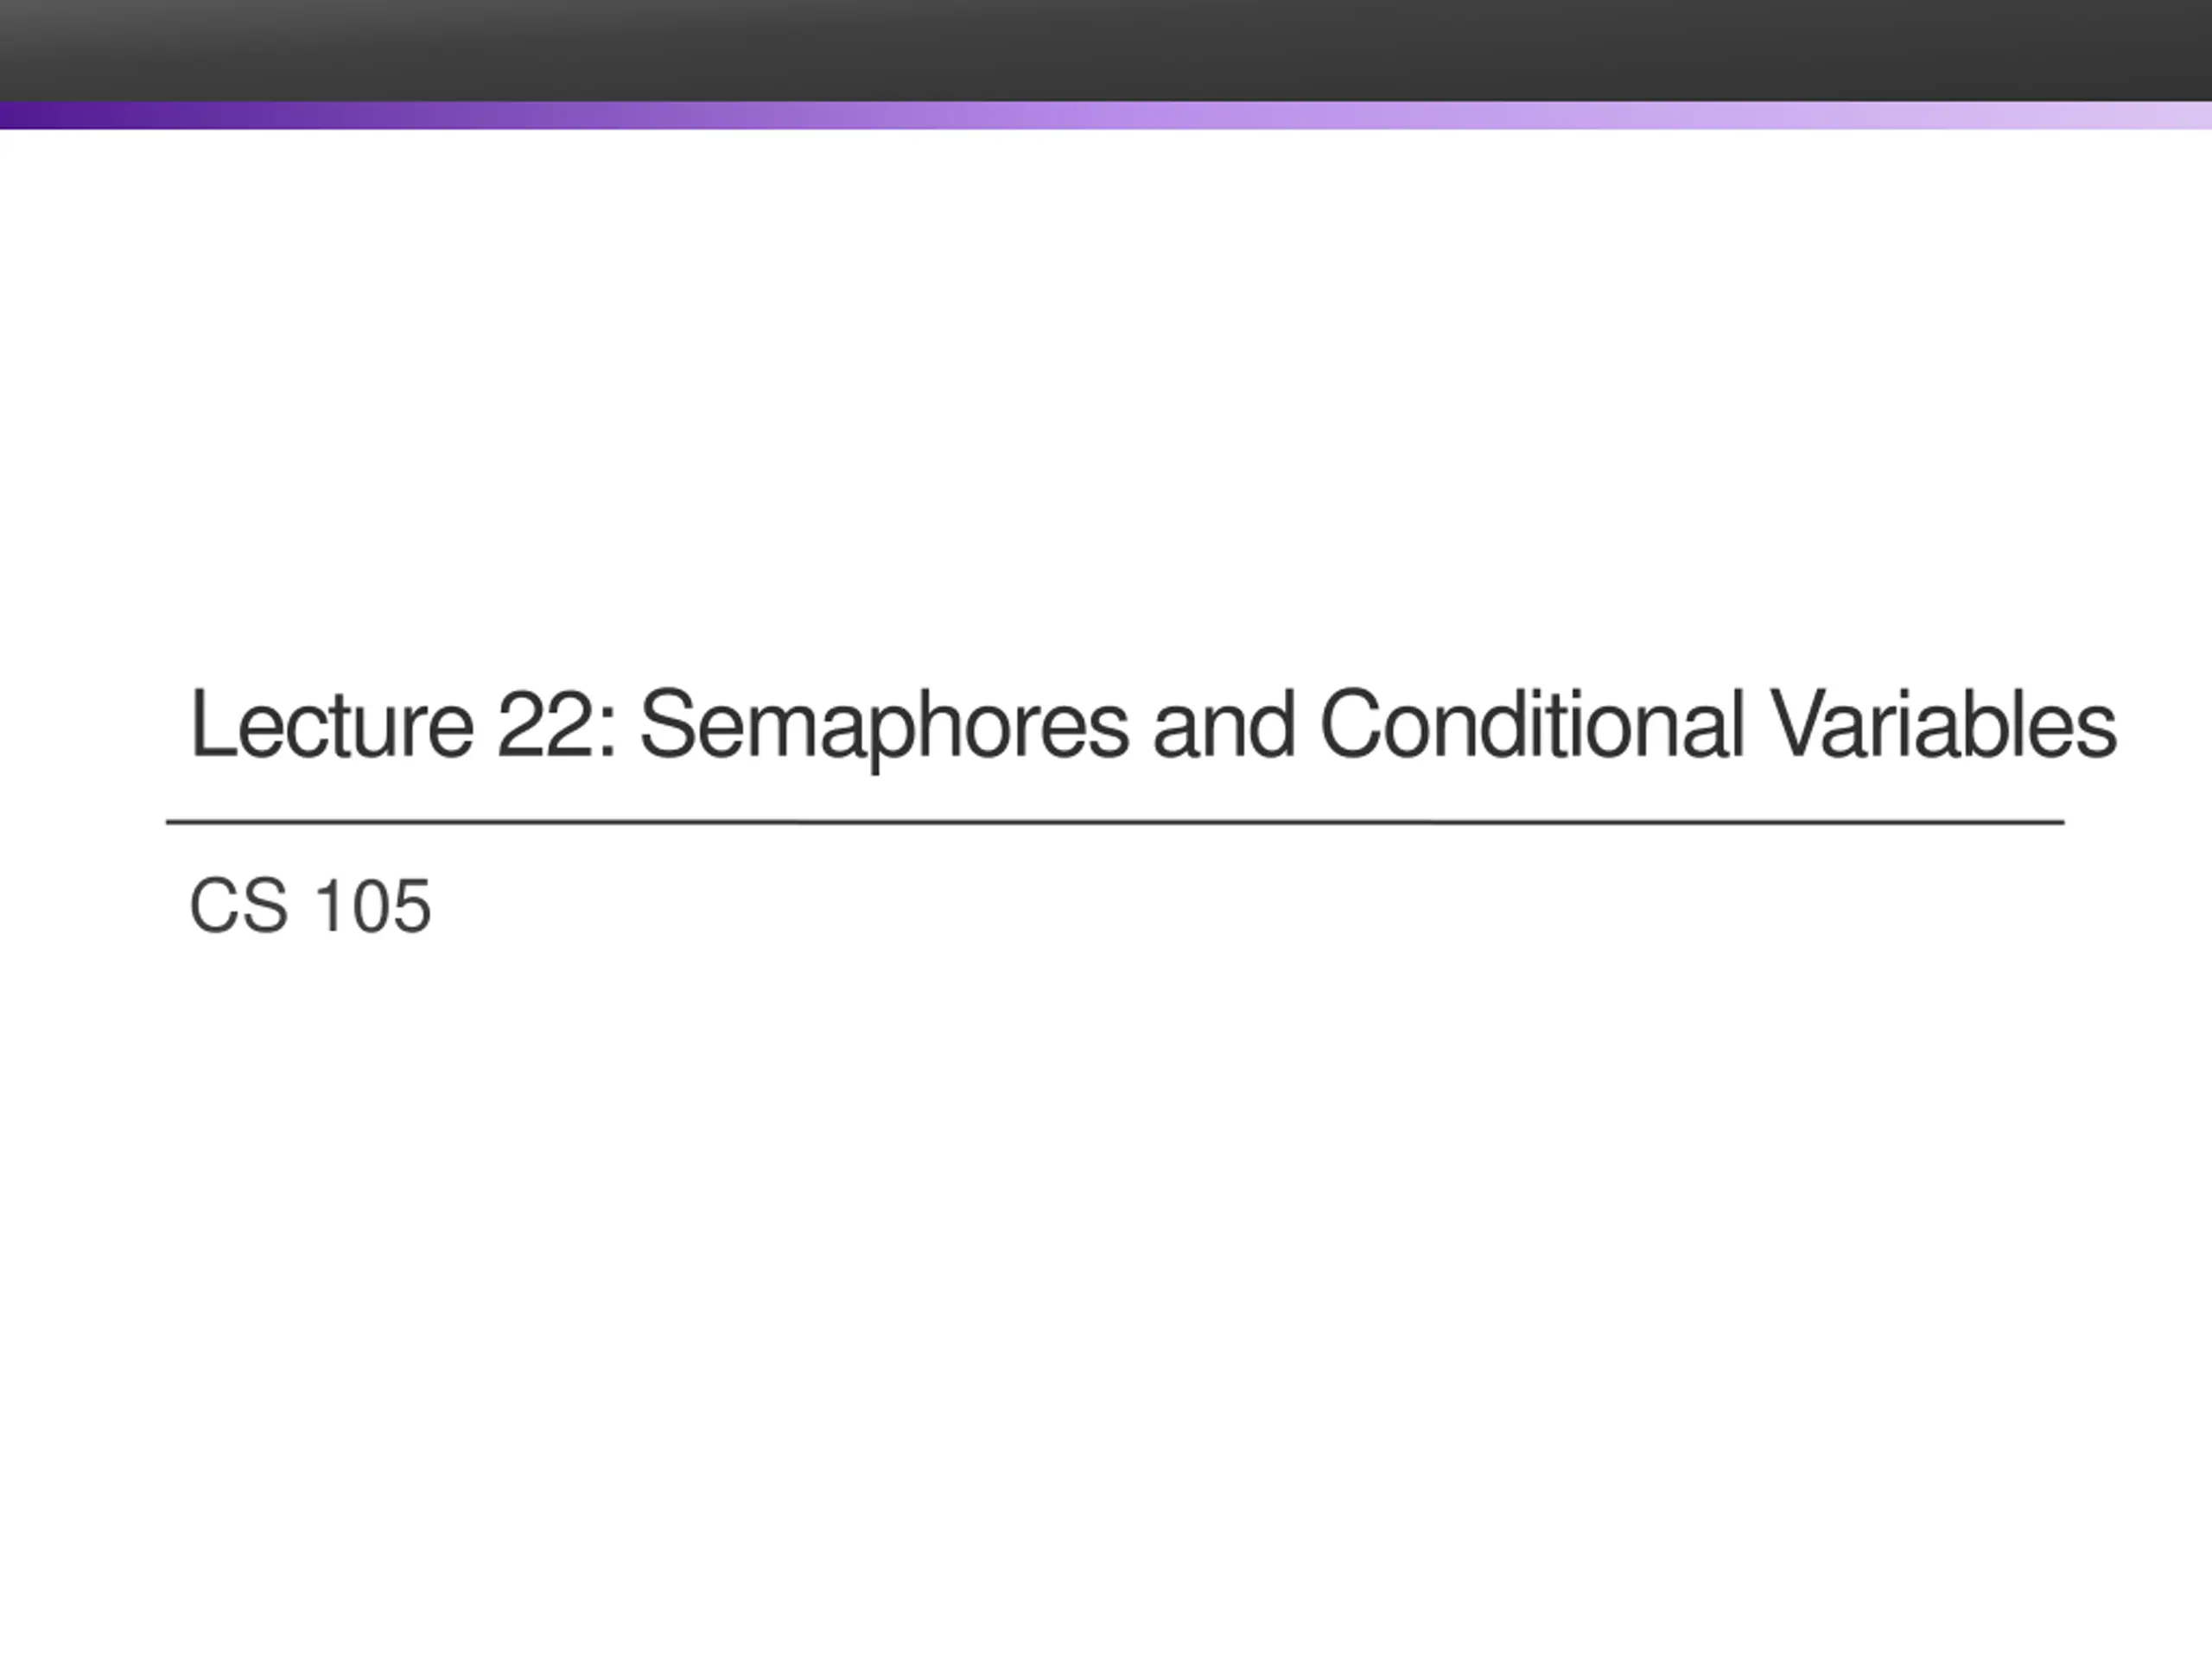
Task: Click the word "Semaphores" in the title
Action: [x=884, y=728]
